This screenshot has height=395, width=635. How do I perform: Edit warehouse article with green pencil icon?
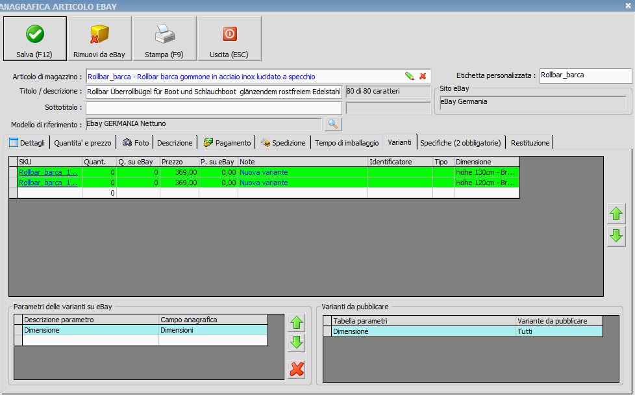click(409, 76)
